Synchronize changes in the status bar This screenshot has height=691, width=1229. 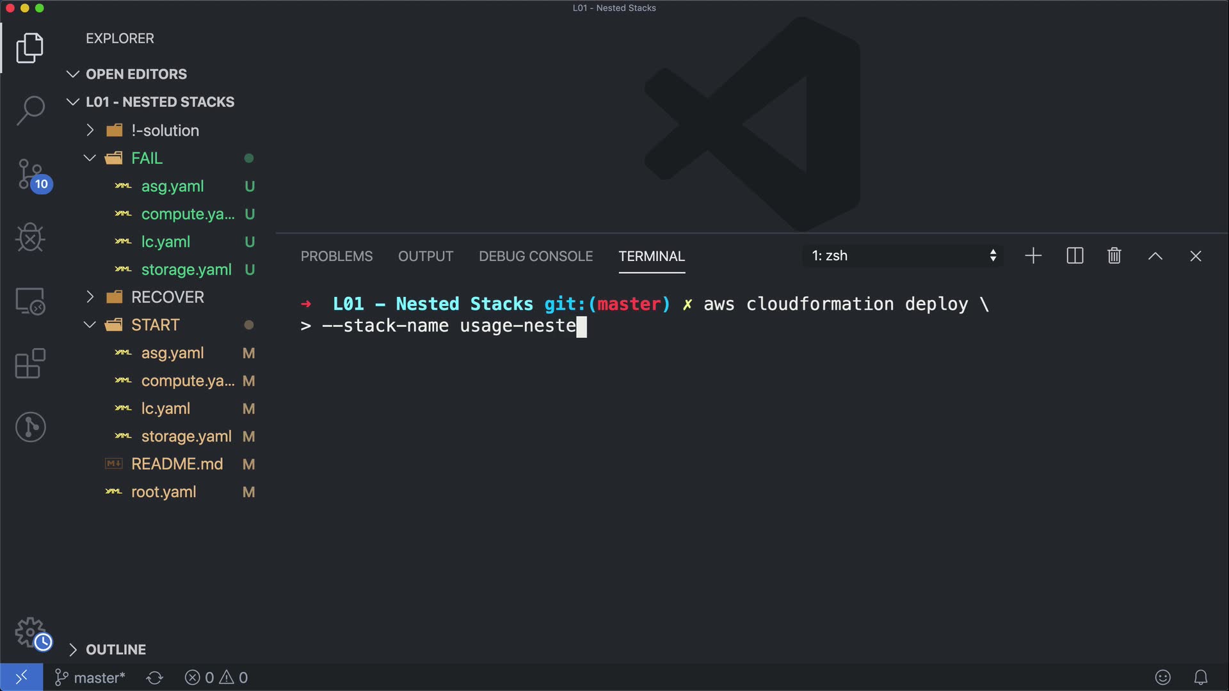tap(154, 678)
